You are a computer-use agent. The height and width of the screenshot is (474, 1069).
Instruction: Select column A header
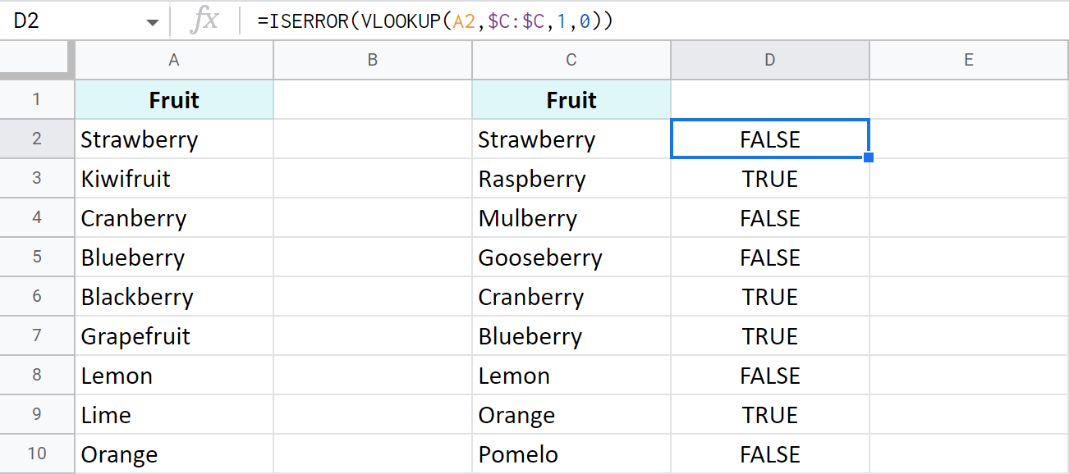pos(174,60)
